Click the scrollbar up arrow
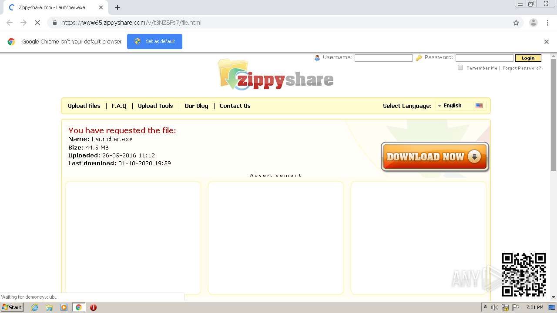The height and width of the screenshot is (313, 557). point(554,56)
